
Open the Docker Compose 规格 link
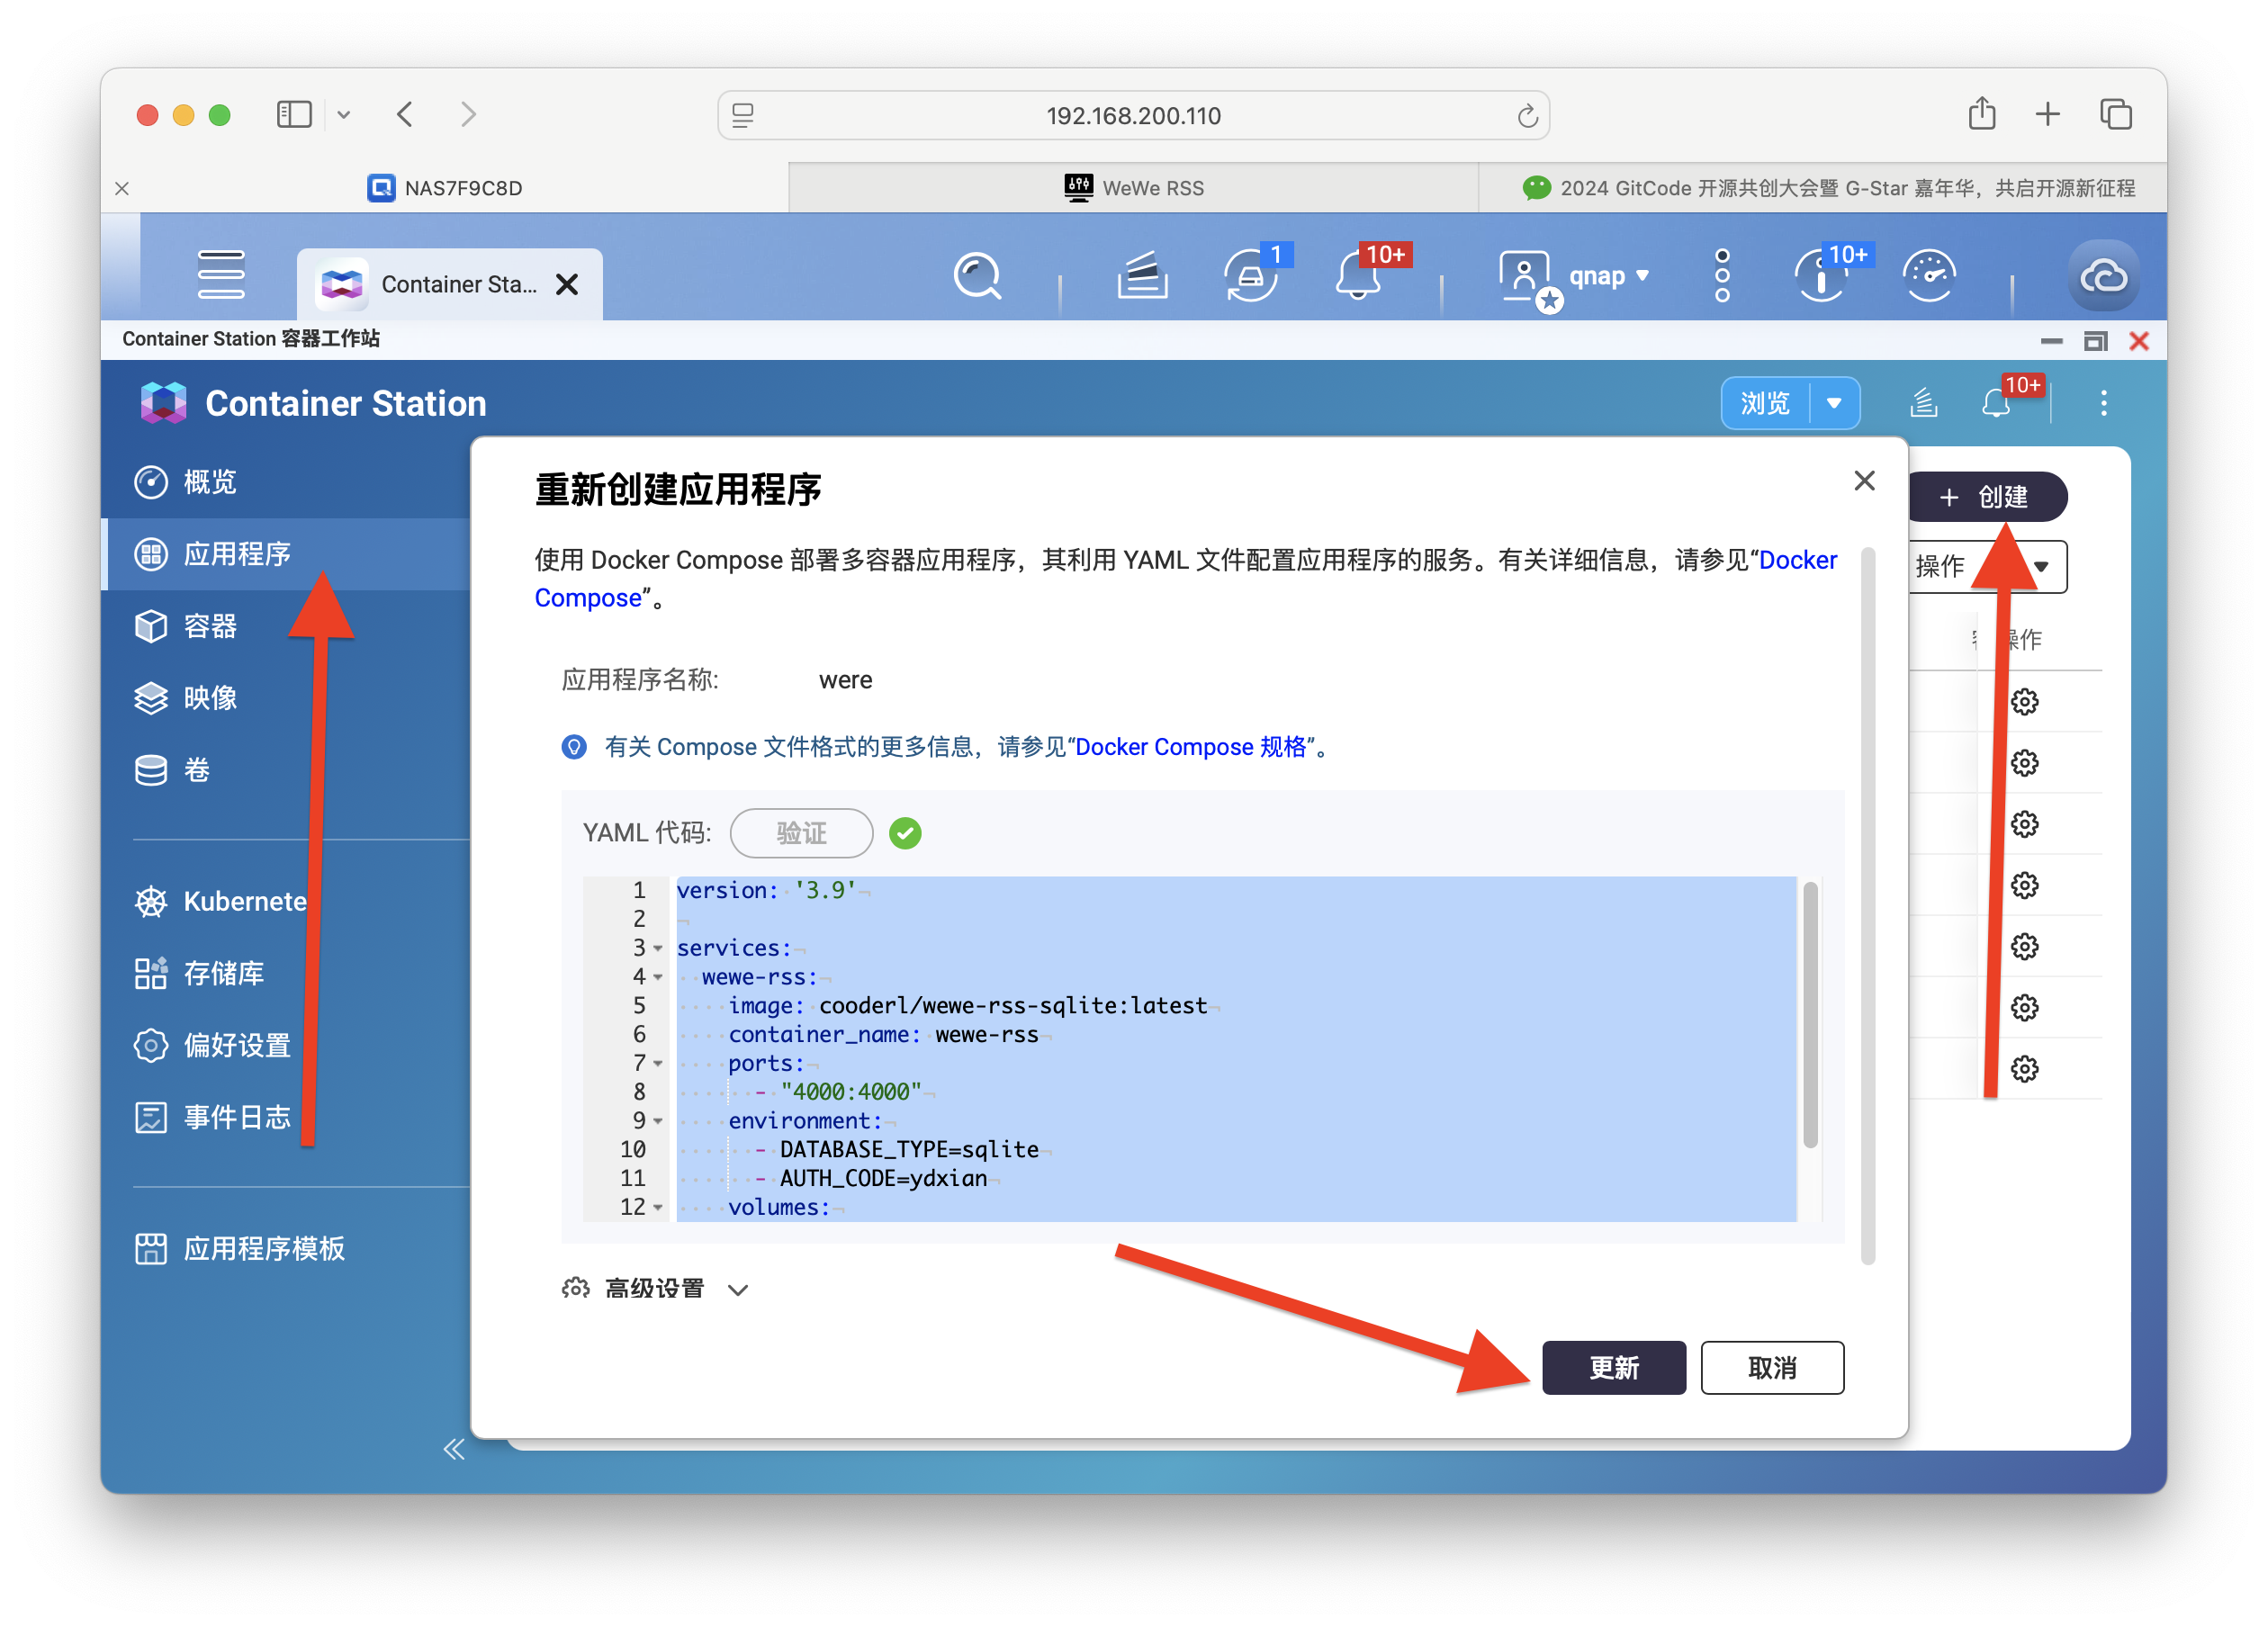1190,747
